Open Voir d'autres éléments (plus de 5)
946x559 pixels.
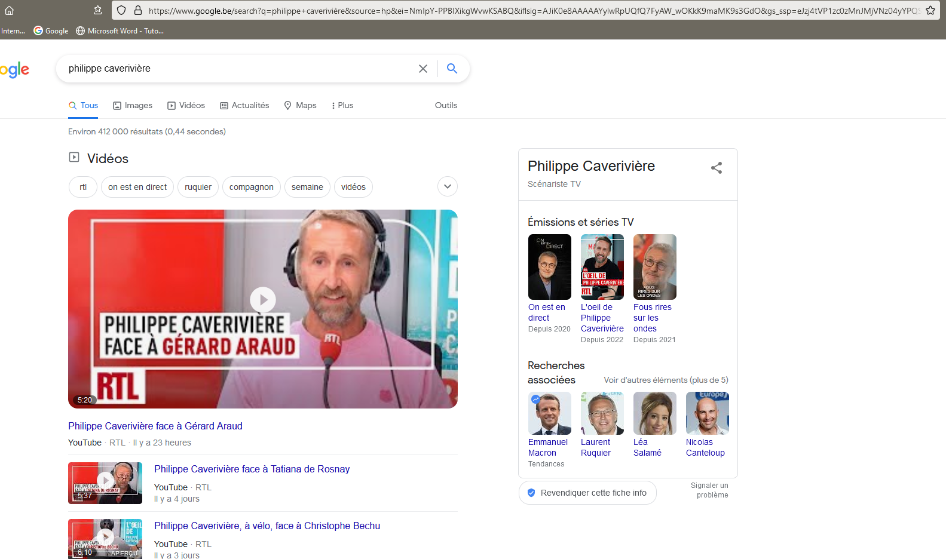click(x=666, y=380)
